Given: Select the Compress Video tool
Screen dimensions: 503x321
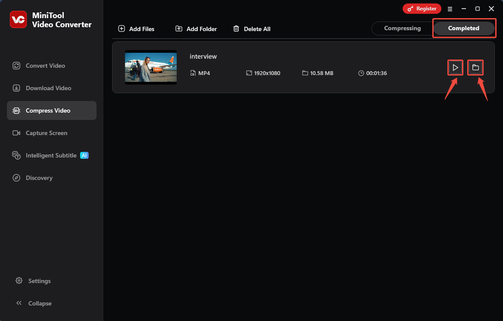Looking at the screenshot, I should pos(16,110).
